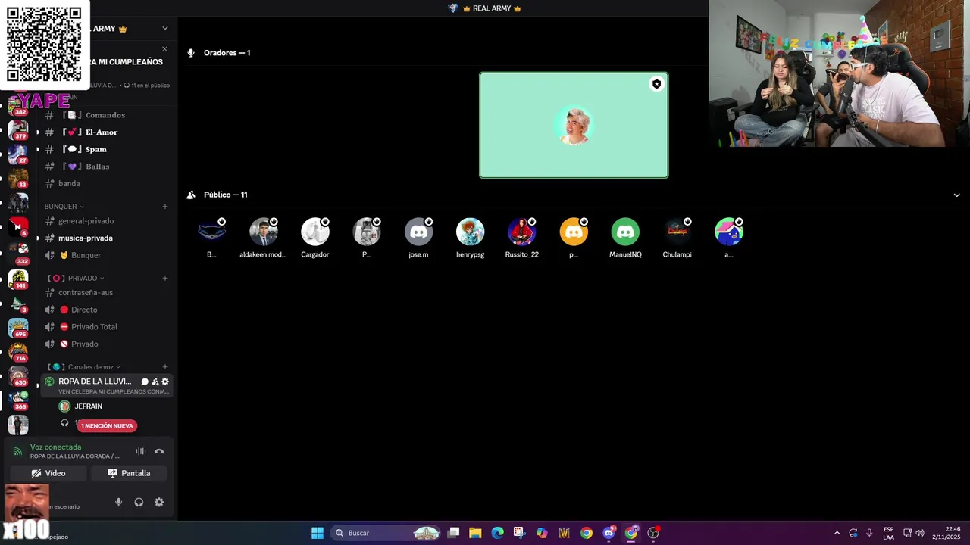Open stage channel settings gear
This screenshot has height=545, width=970.
165,381
